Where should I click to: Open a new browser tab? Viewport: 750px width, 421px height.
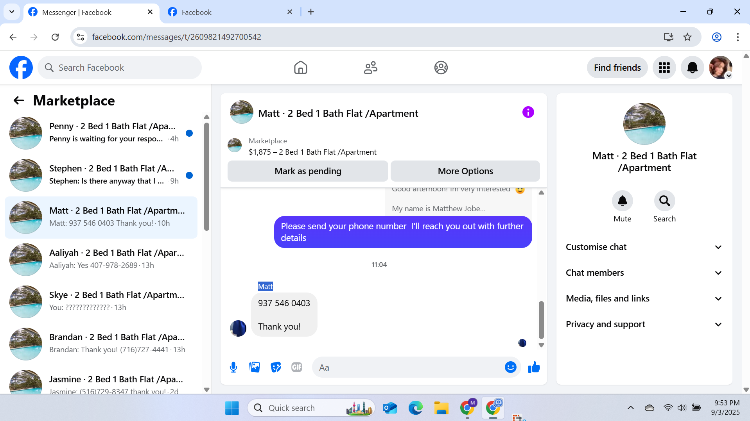(x=311, y=12)
